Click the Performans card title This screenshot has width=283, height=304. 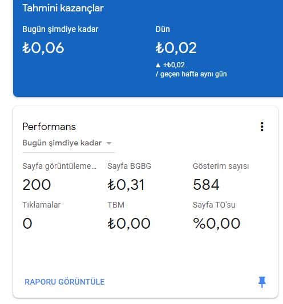click(x=49, y=127)
